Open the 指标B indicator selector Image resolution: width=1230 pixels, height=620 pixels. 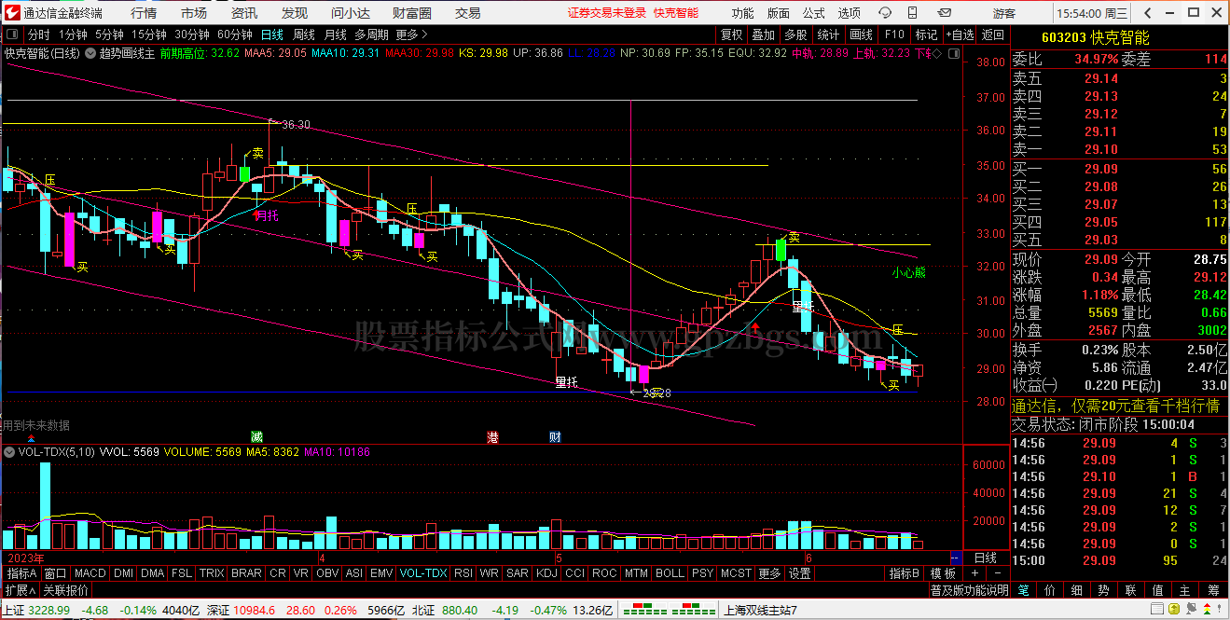[x=904, y=573]
